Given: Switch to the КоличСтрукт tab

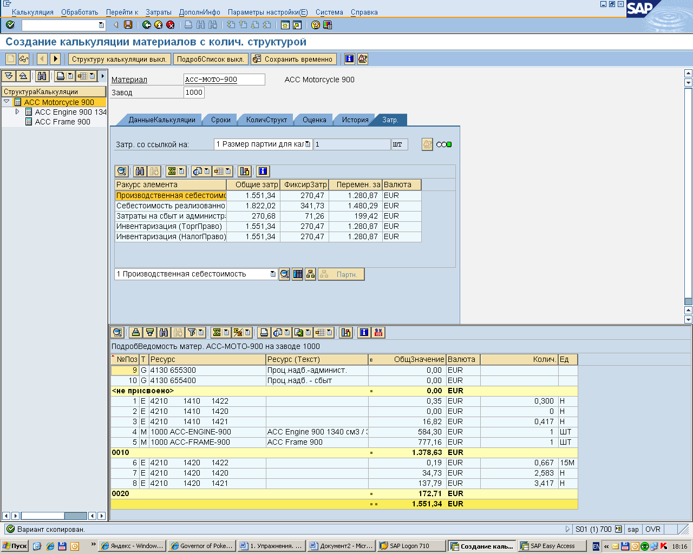Looking at the screenshot, I should (x=266, y=120).
